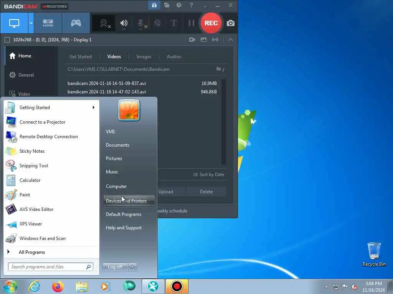Switch to Game recording mode
The image size is (393, 294).
[76, 23]
